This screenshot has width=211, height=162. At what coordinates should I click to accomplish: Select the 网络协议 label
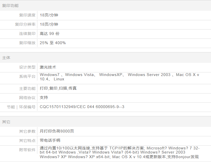point(27,98)
